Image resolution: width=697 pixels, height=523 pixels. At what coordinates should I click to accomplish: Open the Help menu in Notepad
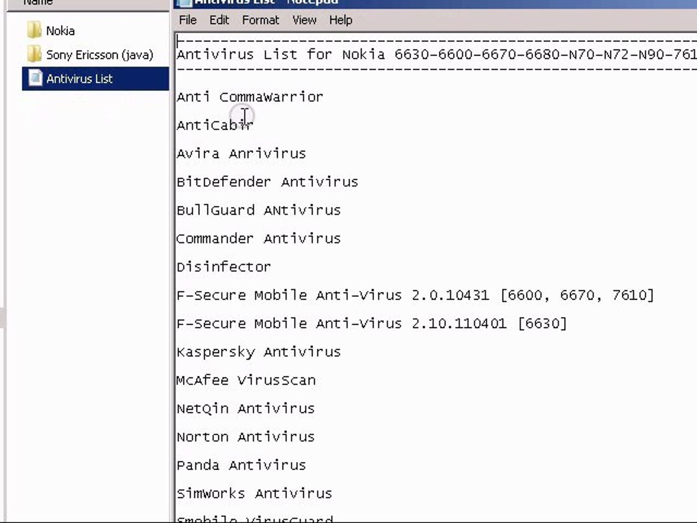pos(340,20)
